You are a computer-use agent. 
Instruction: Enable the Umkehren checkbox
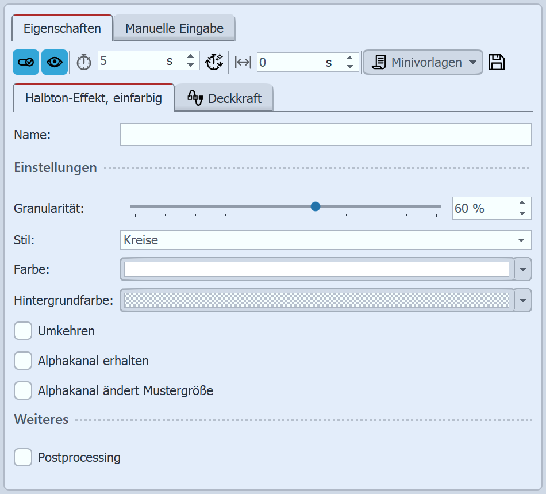point(23,331)
